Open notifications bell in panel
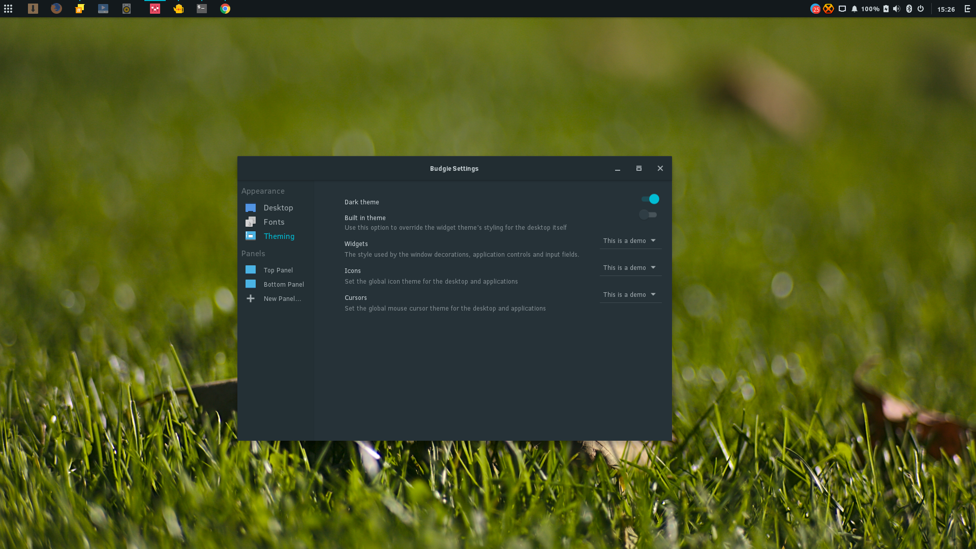The image size is (976, 549). (x=855, y=9)
